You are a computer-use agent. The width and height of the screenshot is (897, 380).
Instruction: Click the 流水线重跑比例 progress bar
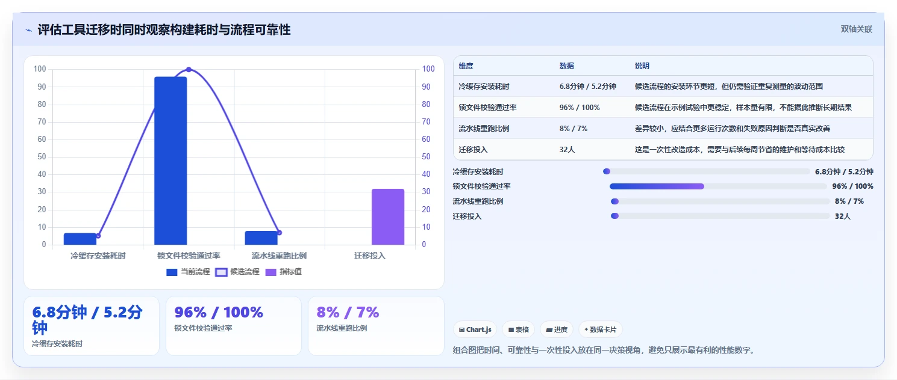point(720,201)
